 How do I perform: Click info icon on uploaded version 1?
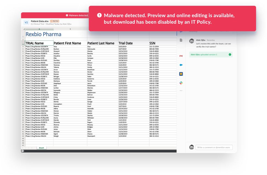[230, 54]
